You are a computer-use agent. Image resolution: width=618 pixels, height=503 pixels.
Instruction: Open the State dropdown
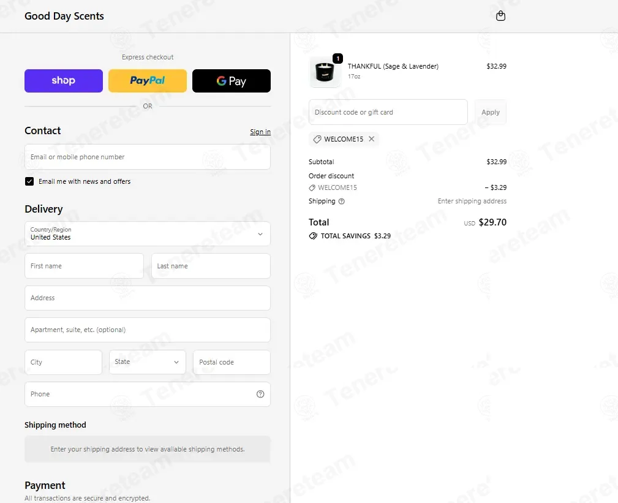tap(148, 362)
